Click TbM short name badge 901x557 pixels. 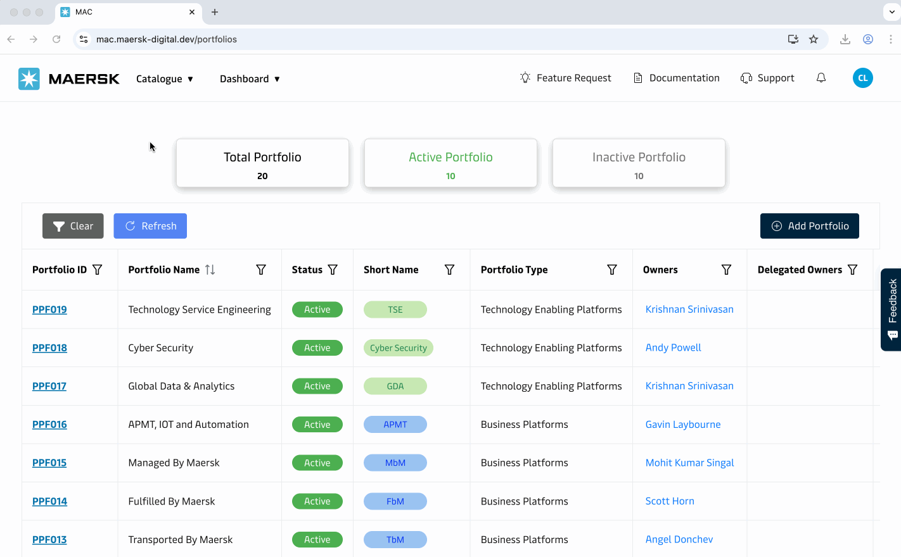395,540
